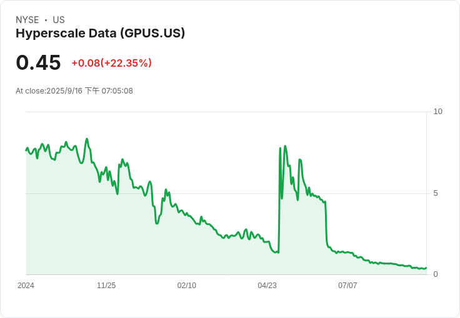Click the 5 horizontal gridline
The width and height of the screenshot is (460, 318).
tap(226, 193)
